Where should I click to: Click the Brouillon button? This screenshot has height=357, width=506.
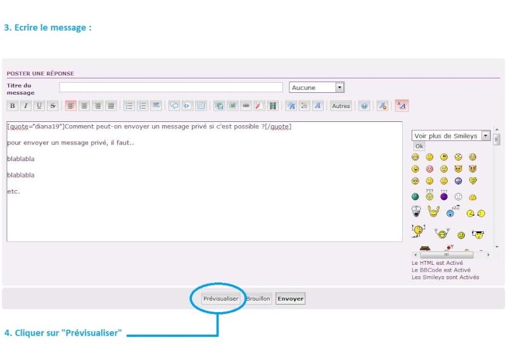tap(258, 298)
